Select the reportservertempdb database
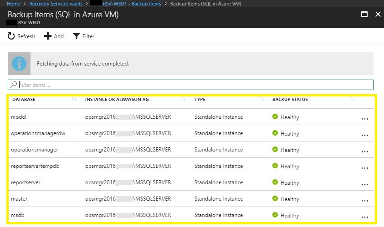The height and width of the screenshot is (227, 384). 35,166
